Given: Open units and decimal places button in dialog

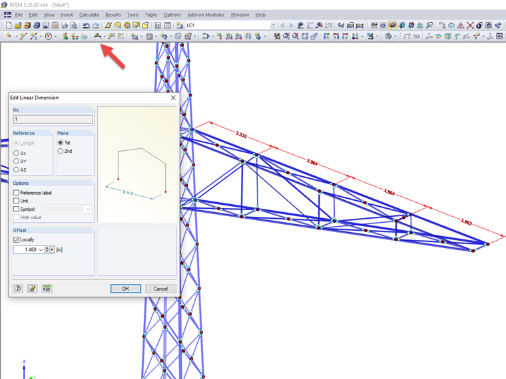Looking at the screenshot, I should 47,289.
